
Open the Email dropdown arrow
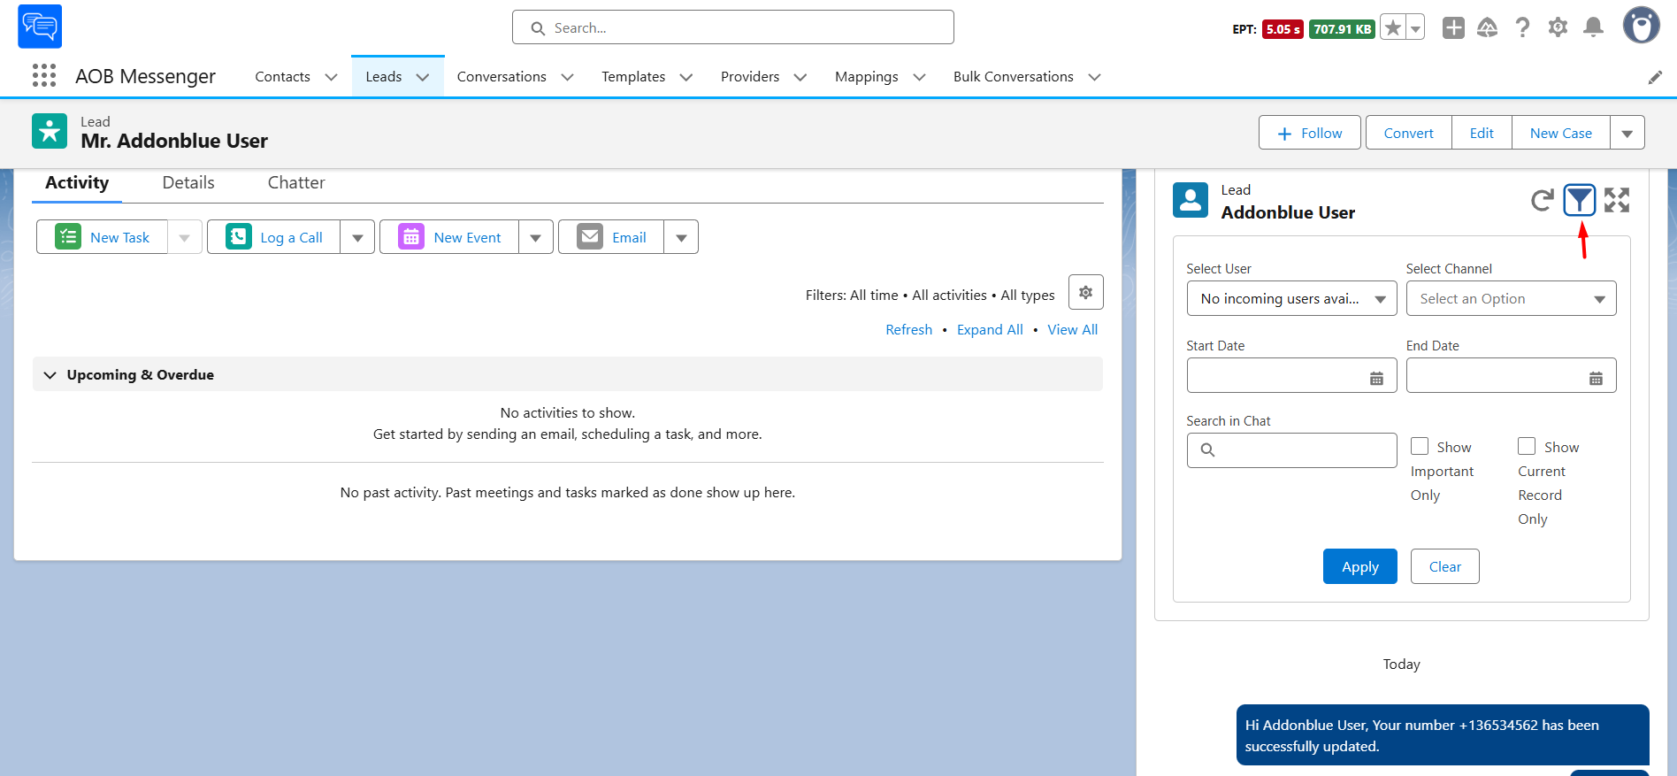click(681, 237)
